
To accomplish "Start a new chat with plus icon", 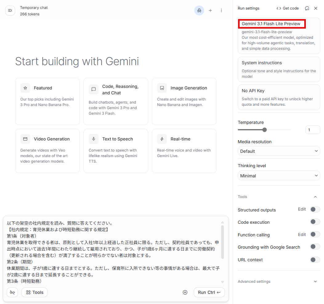I will pos(210,10).
